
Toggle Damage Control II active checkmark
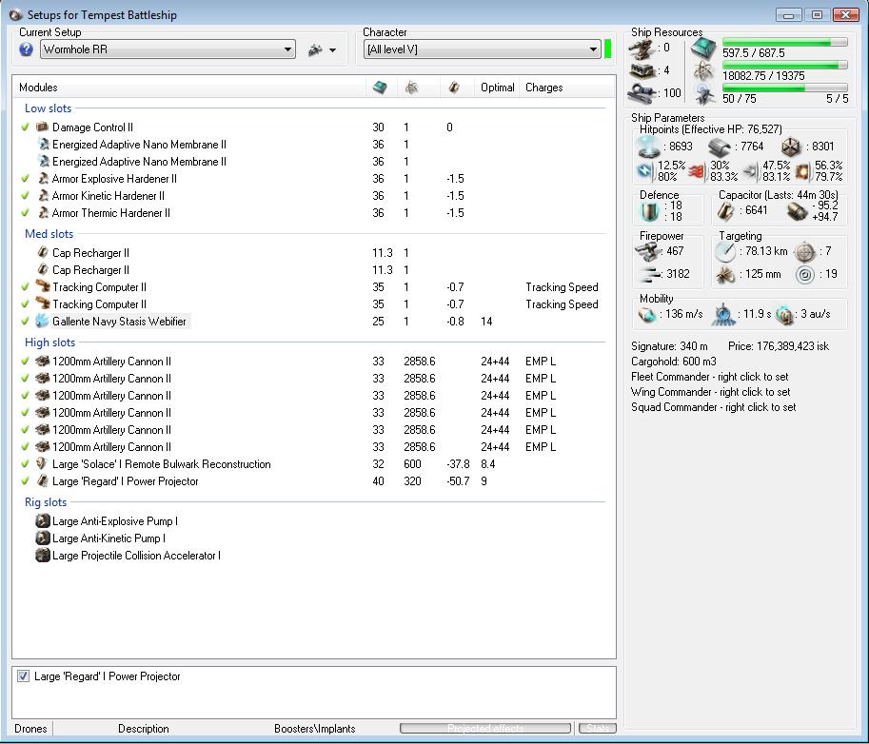point(25,127)
